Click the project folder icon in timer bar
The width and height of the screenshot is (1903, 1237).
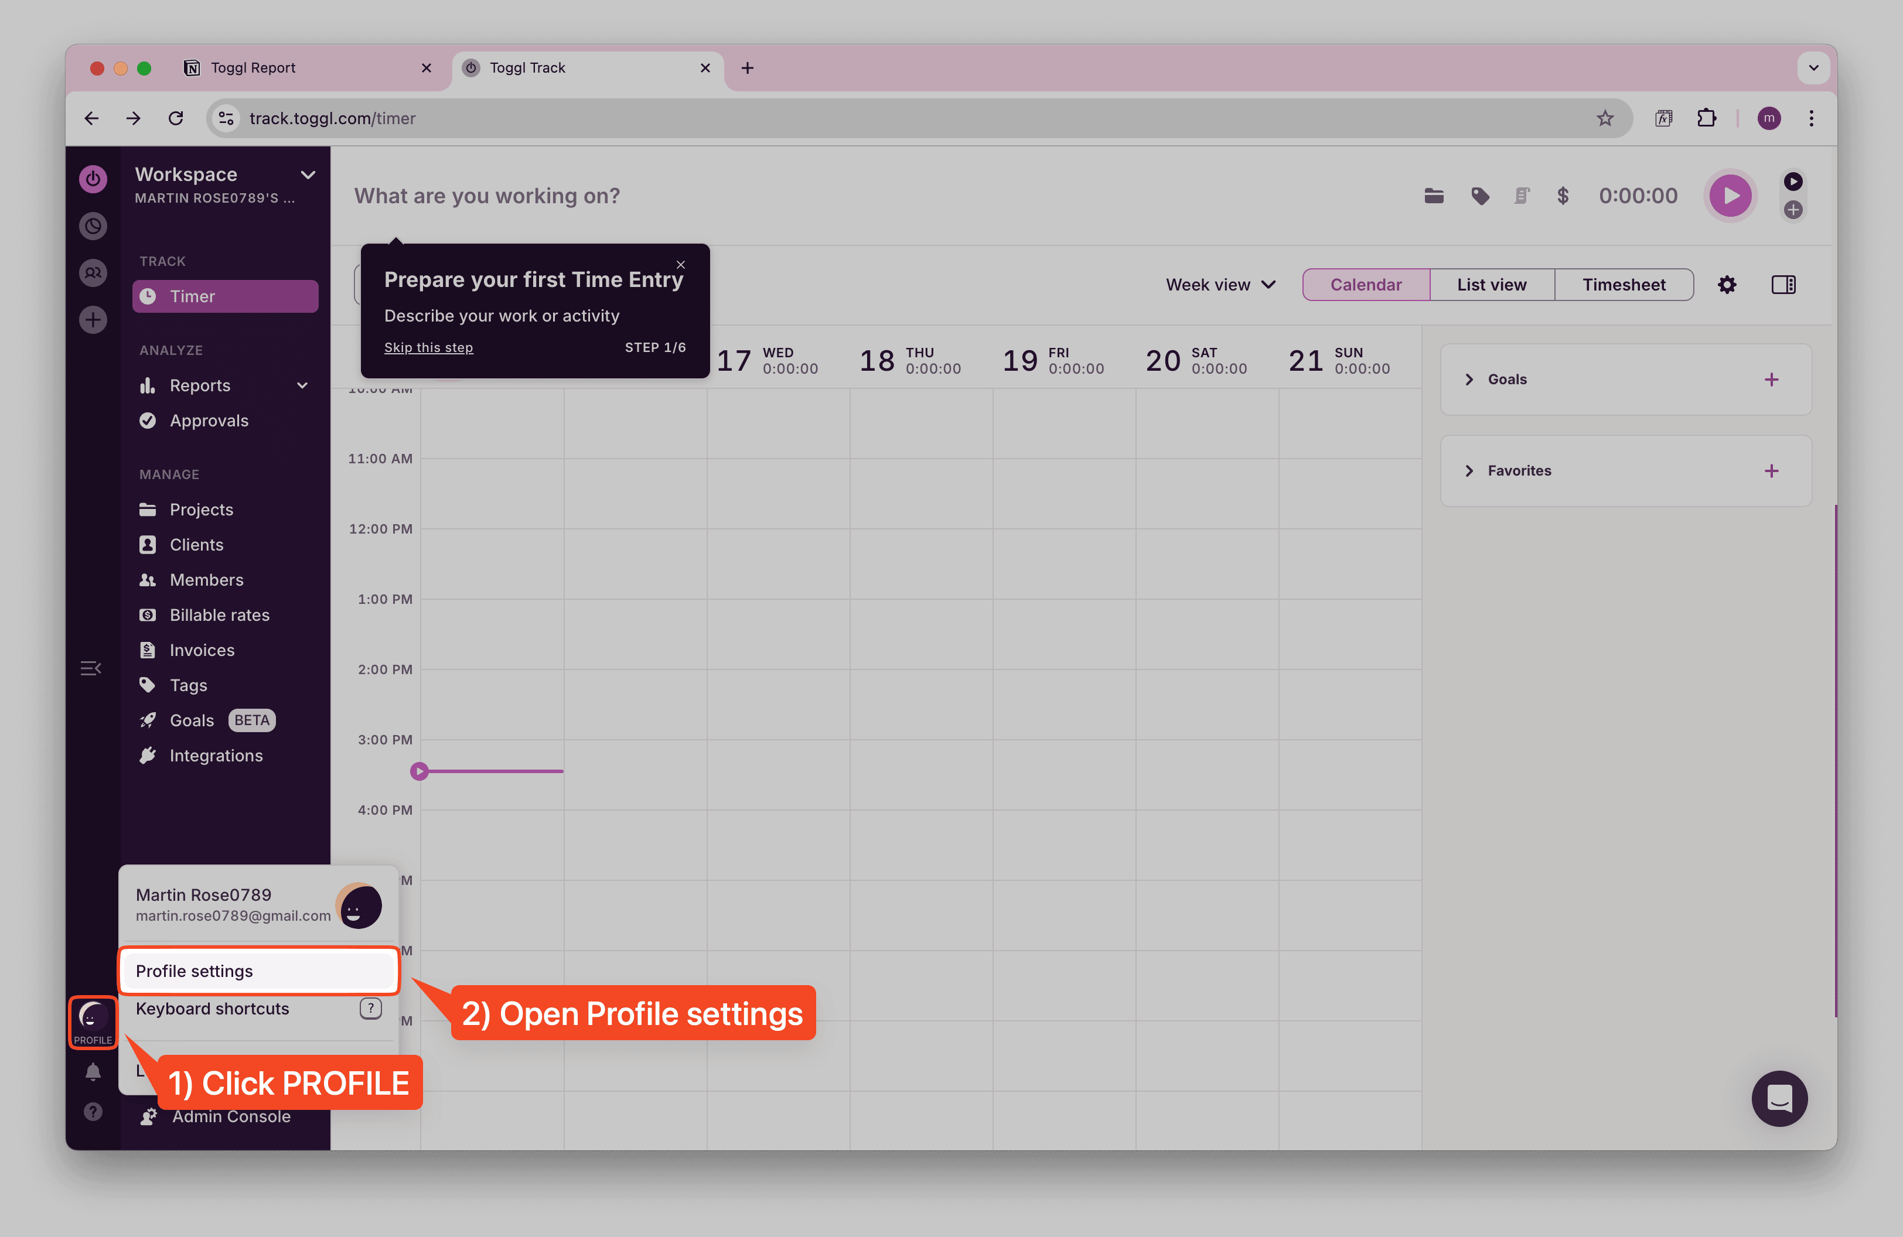click(x=1434, y=196)
